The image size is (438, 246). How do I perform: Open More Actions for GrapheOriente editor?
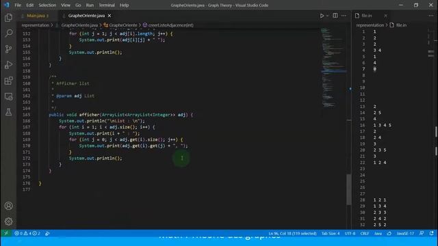[x=344, y=16]
